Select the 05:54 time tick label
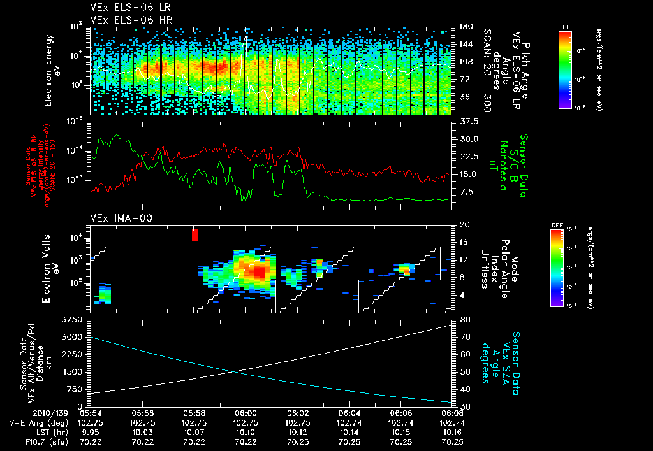The width and height of the screenshot is (653, 451). [x=91, y=413]
